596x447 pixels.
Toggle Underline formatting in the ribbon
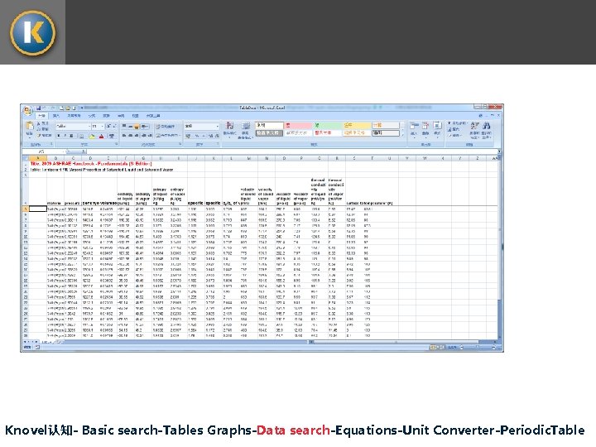point(71,136)
